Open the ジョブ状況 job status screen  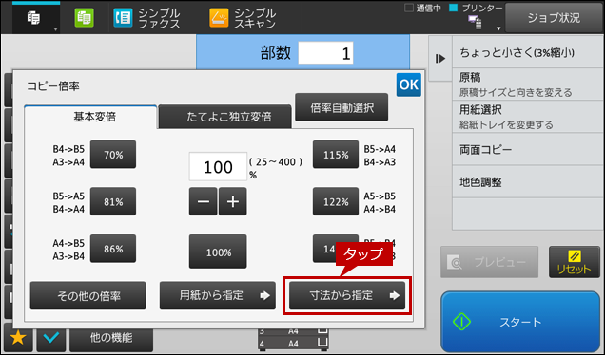click(x=554, y=18)
